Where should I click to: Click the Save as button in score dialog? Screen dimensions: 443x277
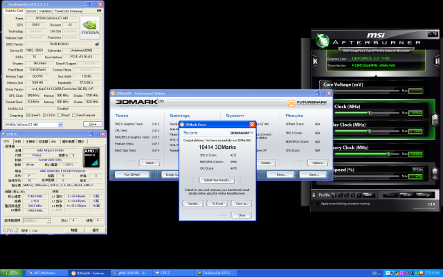click(x=242, y=204)
